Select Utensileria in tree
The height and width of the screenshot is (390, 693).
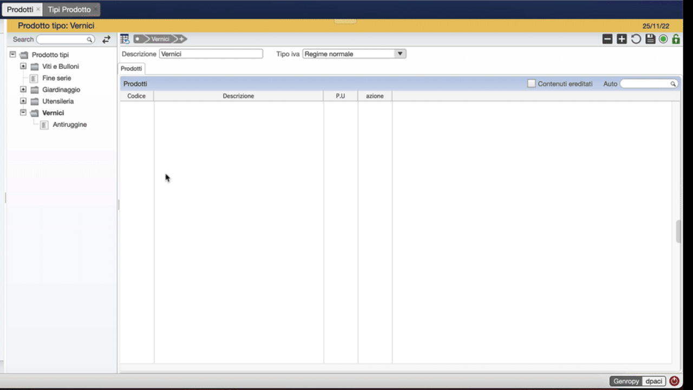pos(58,101)
